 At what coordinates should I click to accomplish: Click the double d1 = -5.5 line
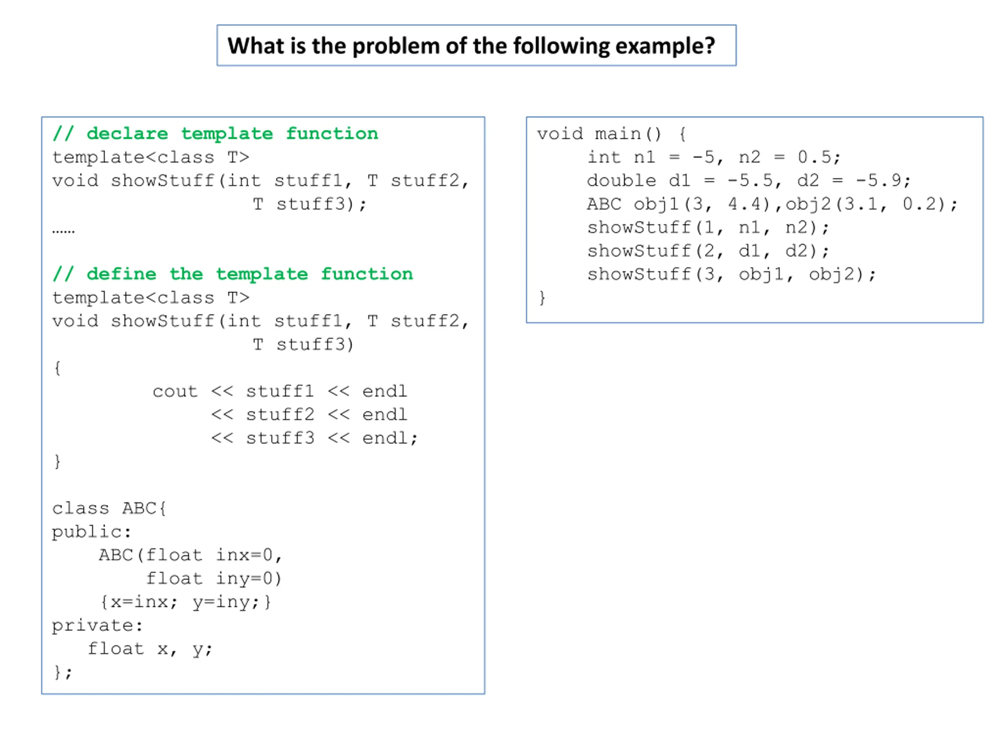[x=749, y=181]
